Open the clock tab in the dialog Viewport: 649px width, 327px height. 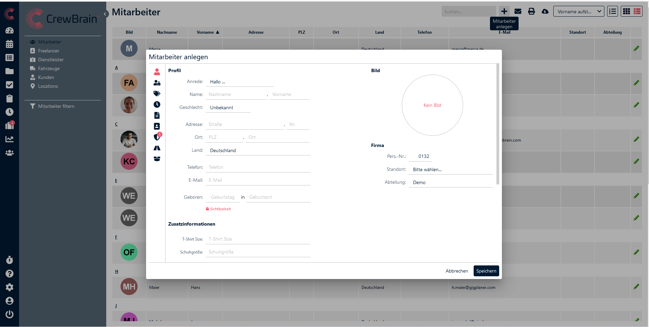157,104
